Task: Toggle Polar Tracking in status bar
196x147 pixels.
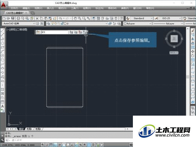Action: pos(60,145)
